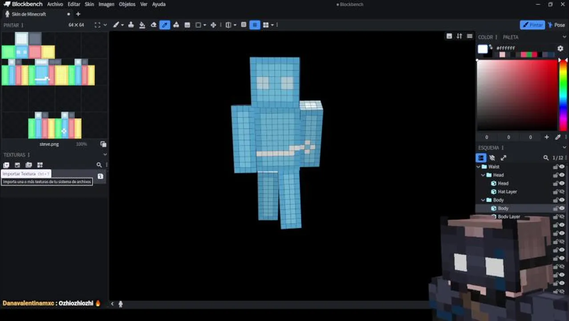Open the Skin menu
This screenshot has height=321, width=569.
pos(89,4)
